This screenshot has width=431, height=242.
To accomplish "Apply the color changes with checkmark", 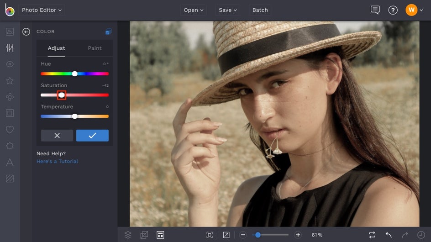I will 92,136.
